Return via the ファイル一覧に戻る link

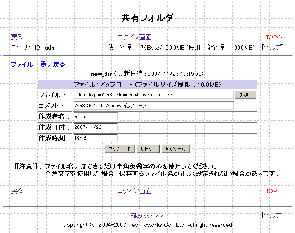pyautogui.click(x=38, y=64)
